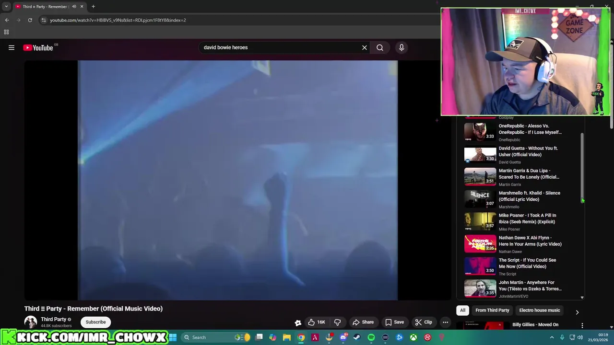Viewport: 614px width, 345px height.
Task: Reload the YouTube page
Action: click(30, 20)
